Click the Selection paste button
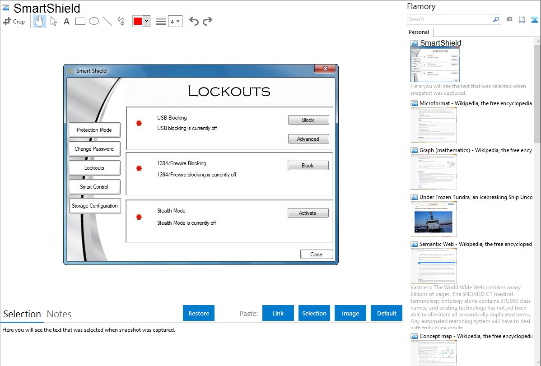 tap(314, 313)
